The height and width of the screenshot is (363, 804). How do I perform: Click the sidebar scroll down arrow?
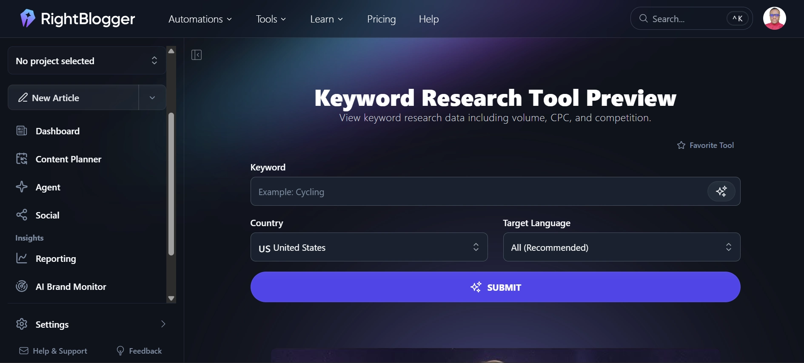coord(171,298)
